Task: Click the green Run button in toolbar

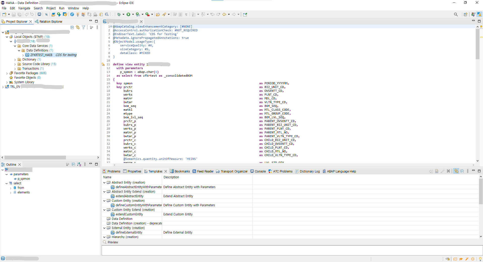Action: (x=128, y=14)
